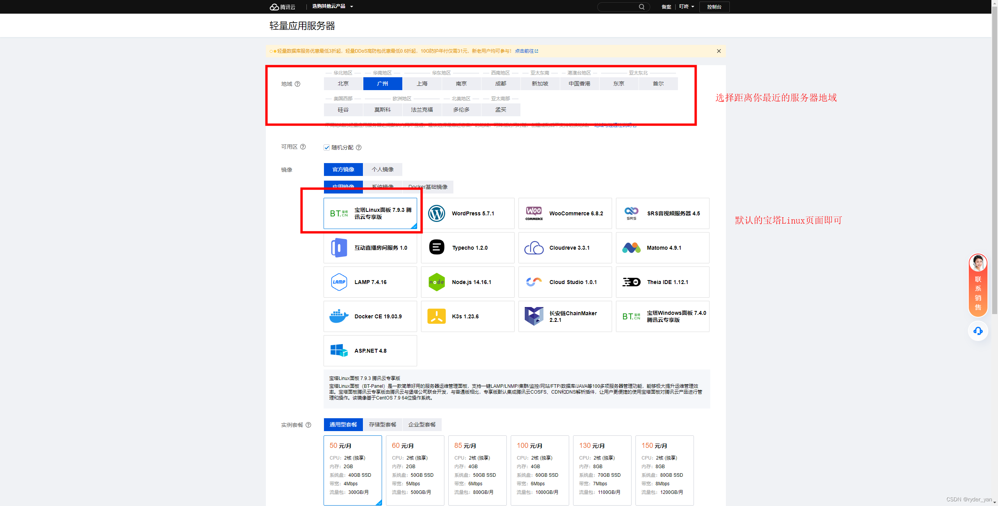Choose the 60 元/月 plan card
This screenshot has width=998, height=506.
415,470
